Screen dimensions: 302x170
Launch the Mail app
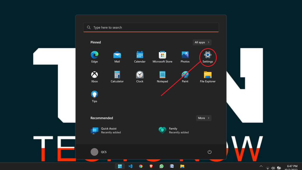pos(117,57)
